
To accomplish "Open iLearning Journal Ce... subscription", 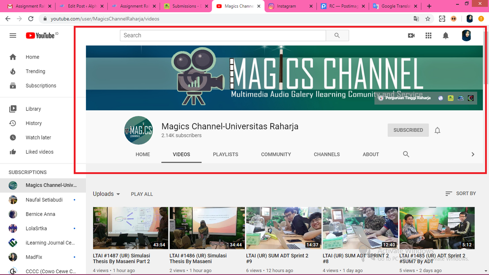I will point(43,243).
